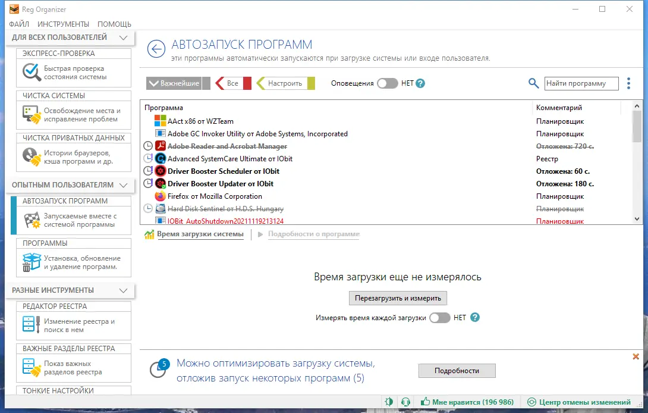Screen dimensions: 648x413
Task: Click the Adobe GC Invoker Utility icon
Action: pyautogui.click(x=160, y=133)
